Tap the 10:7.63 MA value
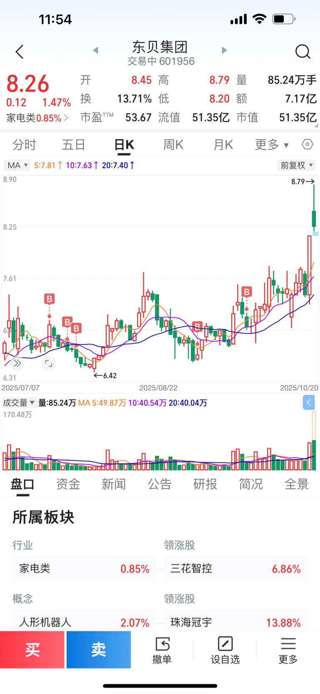The height and width of the screenshot is (694, 320). coord(82,165)
